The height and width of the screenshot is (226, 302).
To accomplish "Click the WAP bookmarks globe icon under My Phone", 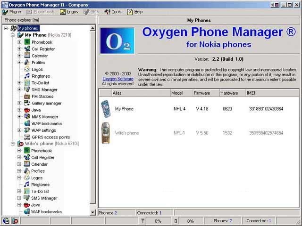I will point(27,123).
